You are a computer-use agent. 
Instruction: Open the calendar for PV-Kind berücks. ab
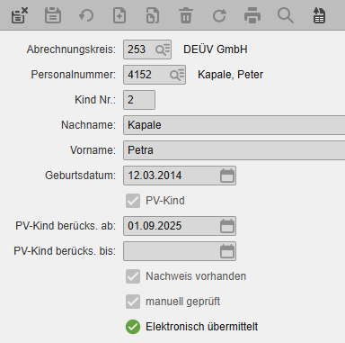(x=227, y=226)
